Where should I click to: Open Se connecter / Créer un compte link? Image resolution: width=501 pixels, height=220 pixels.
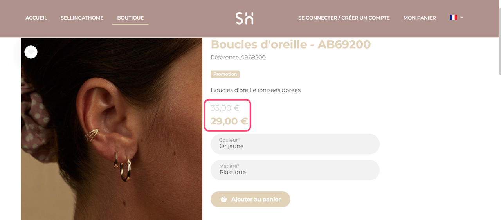pyautogui.click(x=344, y=18)
